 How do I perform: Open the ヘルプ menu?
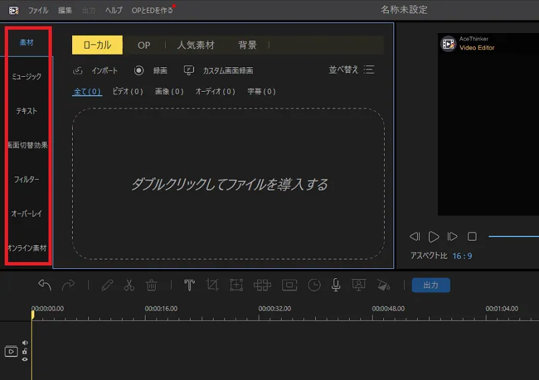coord(114,10)
